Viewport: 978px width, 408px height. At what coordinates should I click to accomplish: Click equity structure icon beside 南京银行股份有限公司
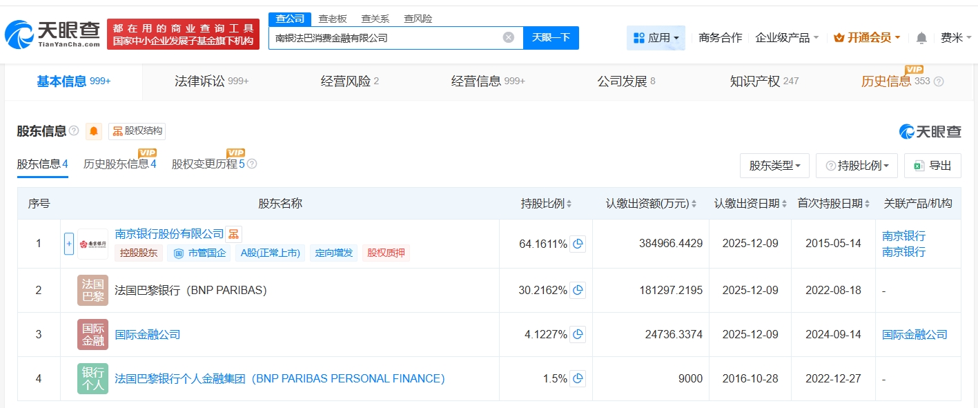(x=234, y=235)
